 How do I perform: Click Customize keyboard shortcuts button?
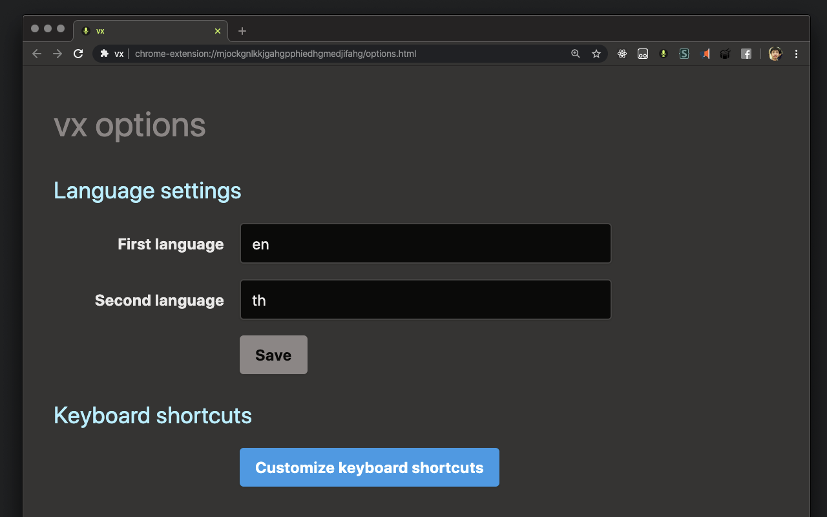(x=370, y=467)
